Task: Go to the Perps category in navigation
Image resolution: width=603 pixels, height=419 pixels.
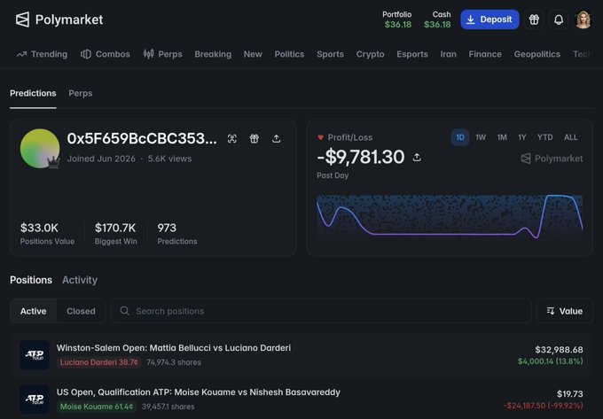Action: 162,54
